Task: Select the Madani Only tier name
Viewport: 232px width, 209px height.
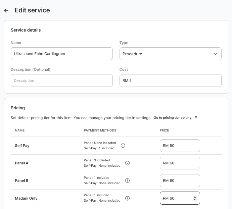Action: (x=26, y=198)
